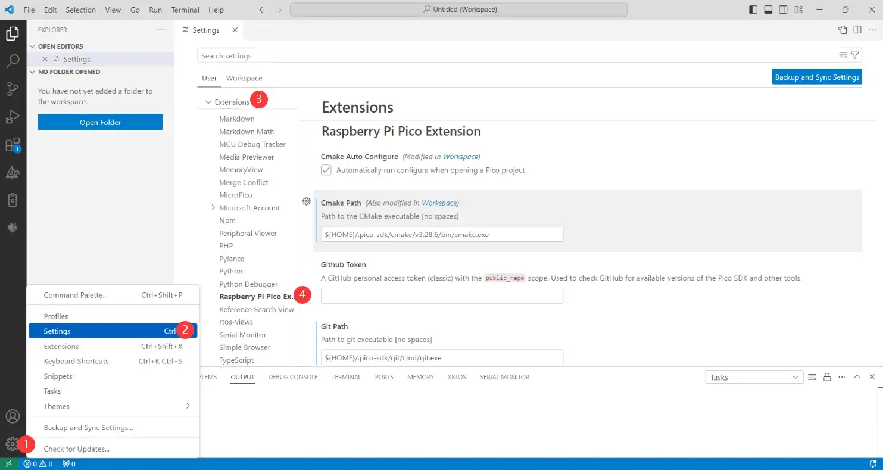Switch to the Workspace settings tab
Viewport: 883px width, 470px height.
click(x=244, y=78)
